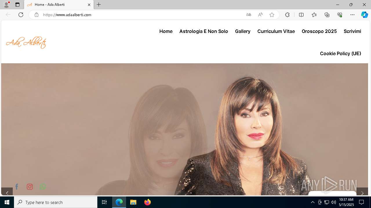
Task: Open the network status tray icon
Action: click(327, 202)
